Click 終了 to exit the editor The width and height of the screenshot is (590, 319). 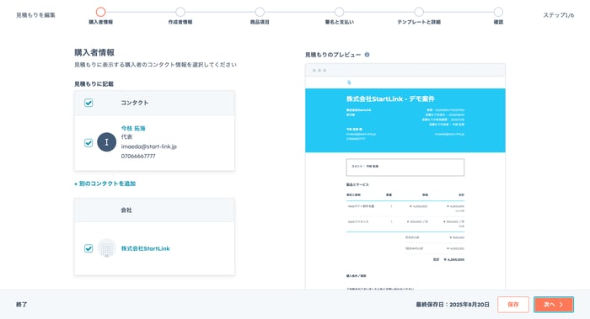(21, 305)
